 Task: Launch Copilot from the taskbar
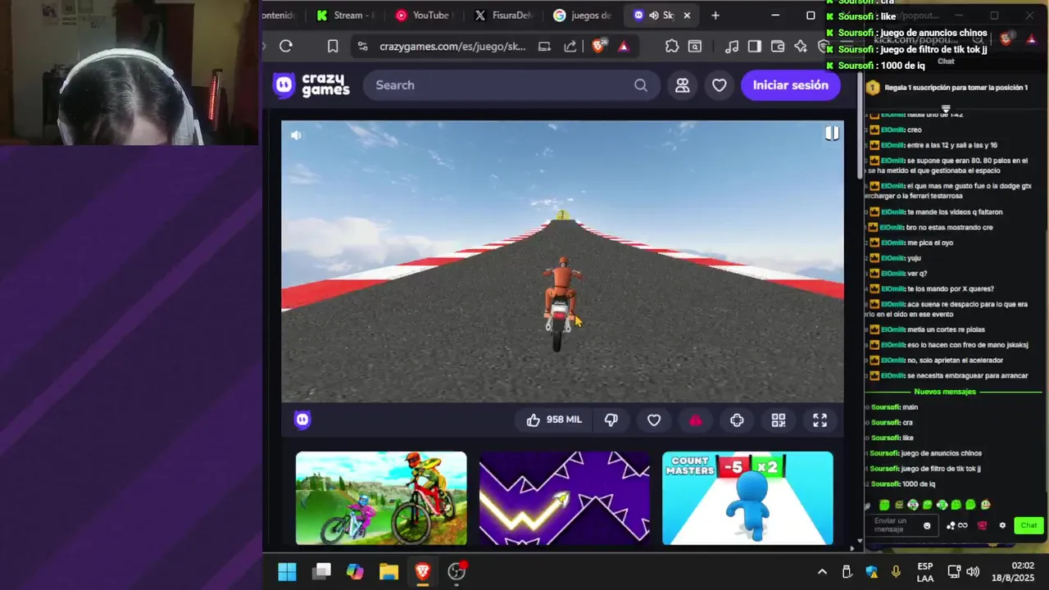point(355,571)
